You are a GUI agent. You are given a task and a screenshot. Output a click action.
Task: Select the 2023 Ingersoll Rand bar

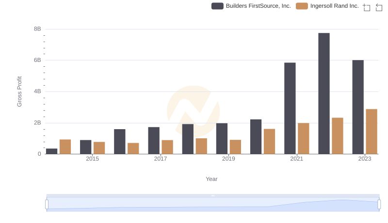(x=372, y=132)
